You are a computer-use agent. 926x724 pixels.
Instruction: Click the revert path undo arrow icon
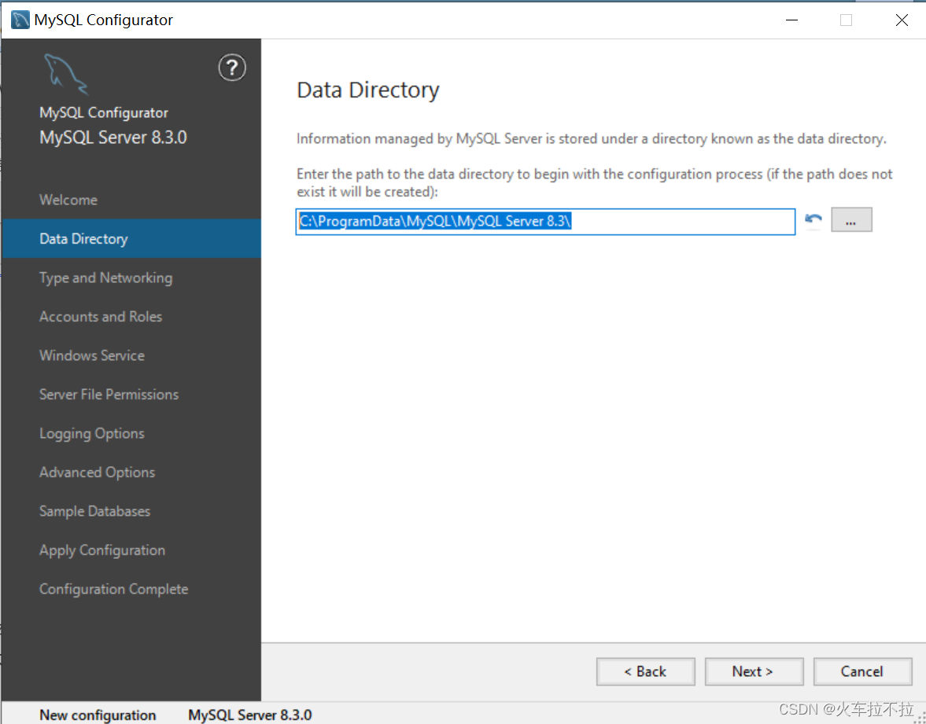pos(813,219)
